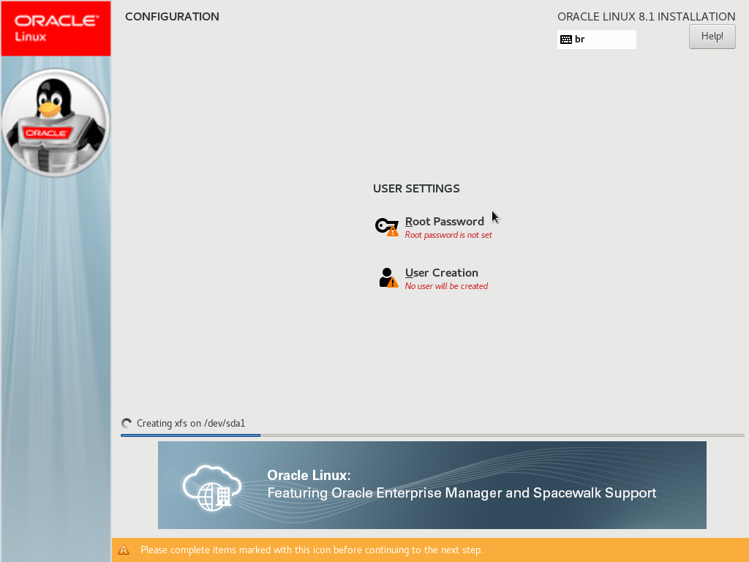The image size is (749, 562).
Task: Open the User Creation person icon
Action: [388, 277]
